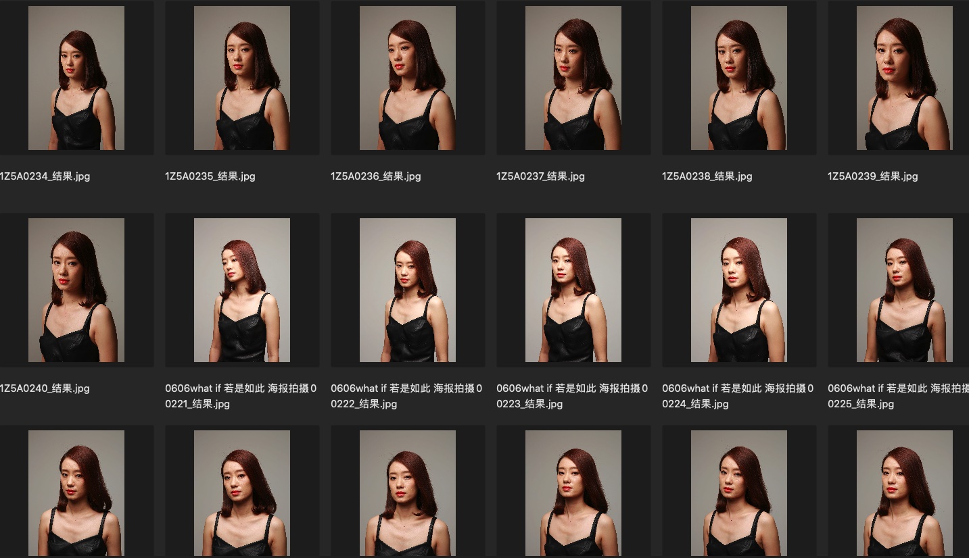Select the thumbnail for file ending 0225_结果.jpg
This screenshot has width=969, height=558.
click(x=905, y=290)
